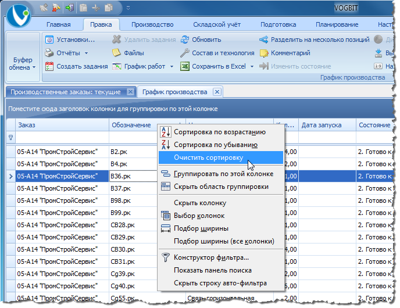Click the auto-filter row funnel icon

pyautogui.click(x=10, y=137)
